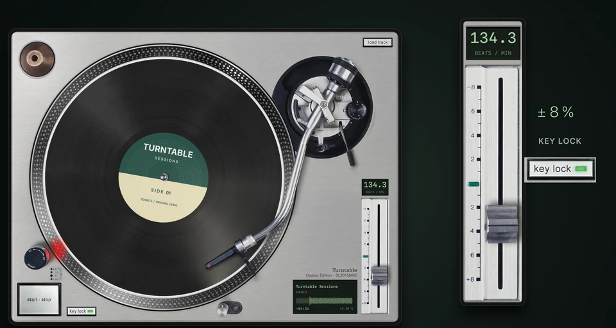Grab the large pitch fader handle in the zoomed panel
The height and width of the screenshot is (328, 616).
502,223
